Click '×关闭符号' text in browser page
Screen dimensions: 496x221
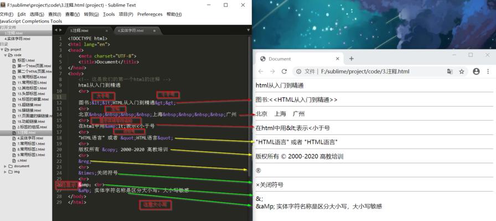(270, 185)
